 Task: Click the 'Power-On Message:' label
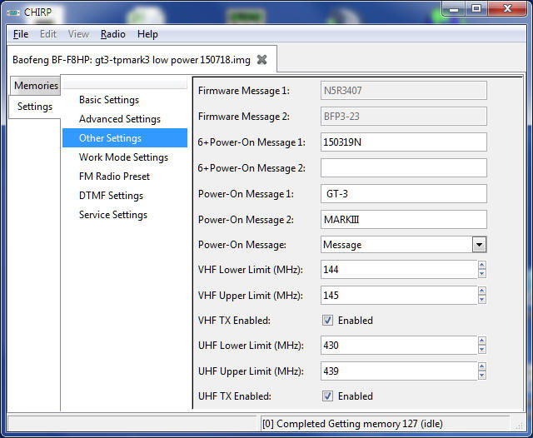click(242, 245)
